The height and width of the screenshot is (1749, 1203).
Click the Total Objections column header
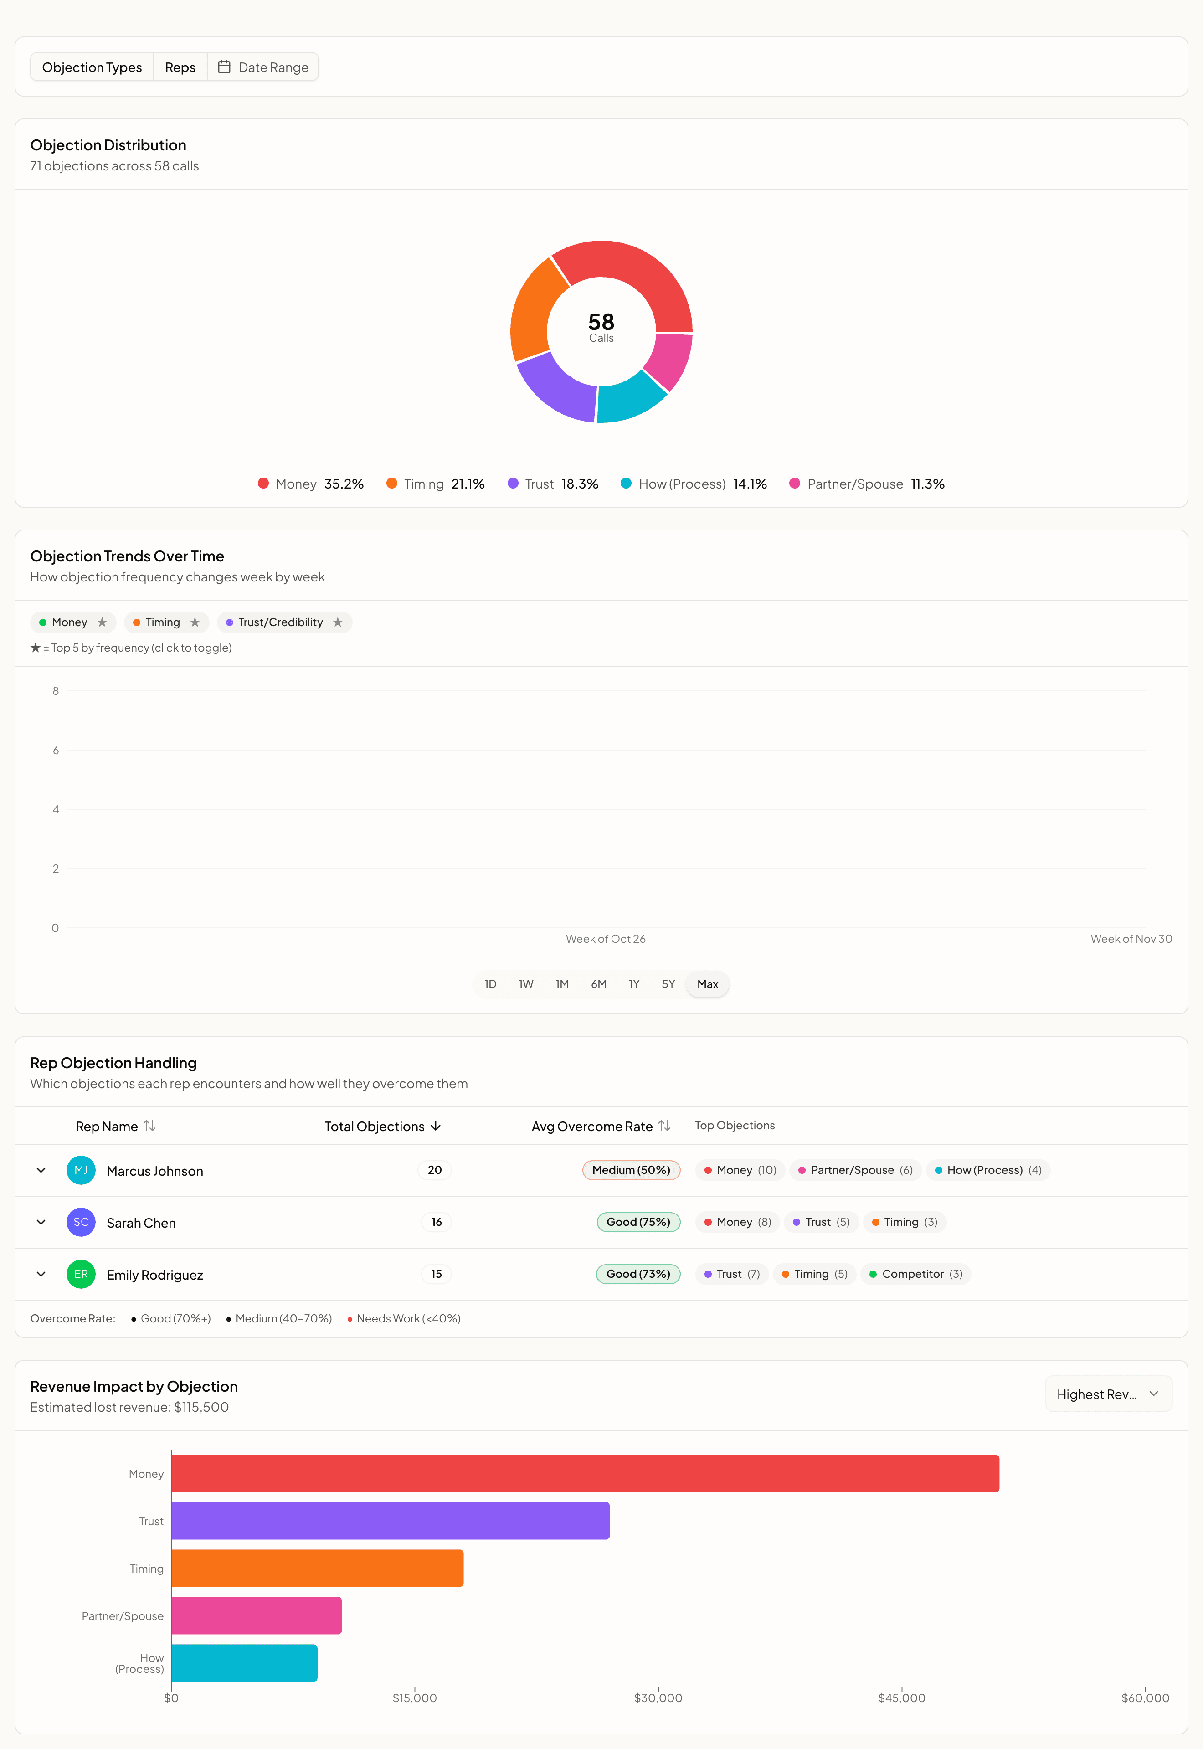coord(383,1126)
